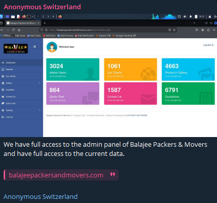The width and height of the screenshot is (217, 203).
Task: Click Log Out in the sidebar
Action: click(21, 117)
